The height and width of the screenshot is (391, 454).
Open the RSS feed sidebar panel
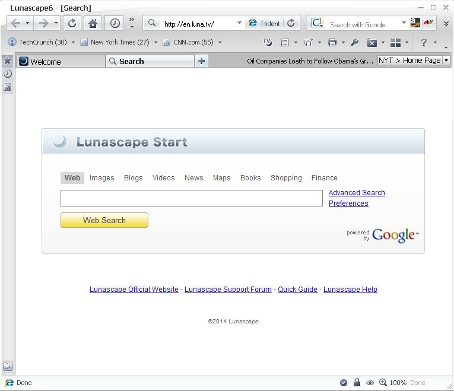tap(8, 87)
